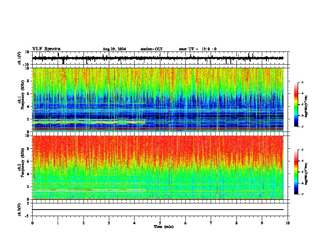Screen dimensions: 324x250
Task: Click the ch.1 colorbar log(PSD) label
Action: (x=306, y=107)
